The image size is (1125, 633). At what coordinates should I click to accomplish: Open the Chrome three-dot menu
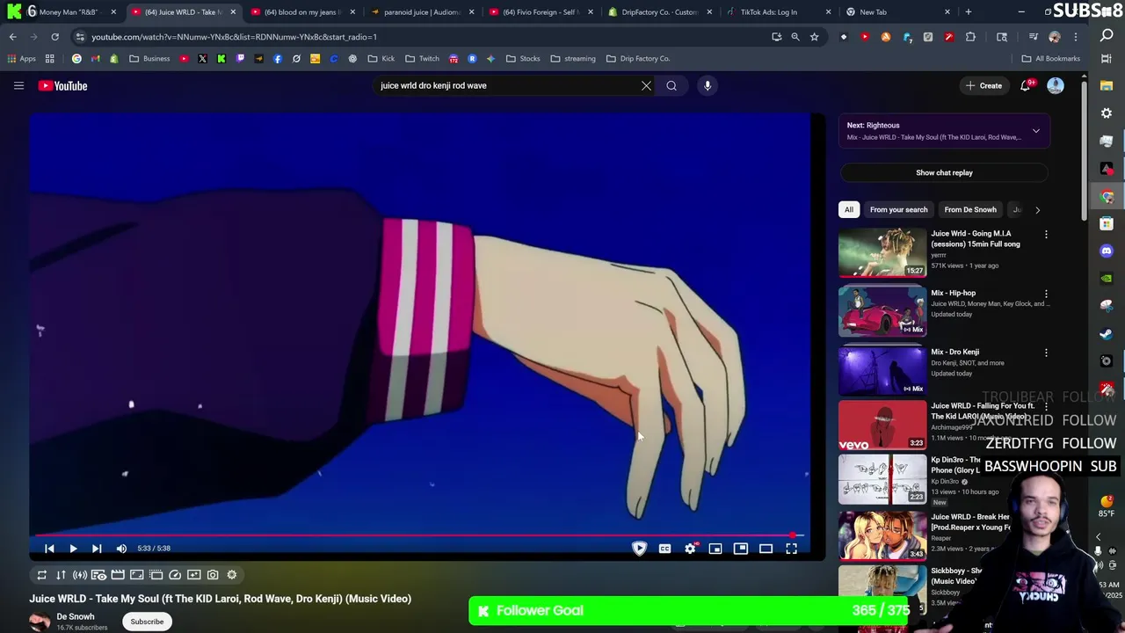[1075, 37]
